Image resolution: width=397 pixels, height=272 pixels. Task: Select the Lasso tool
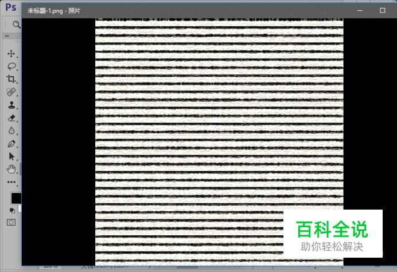[x=11, y=66]
